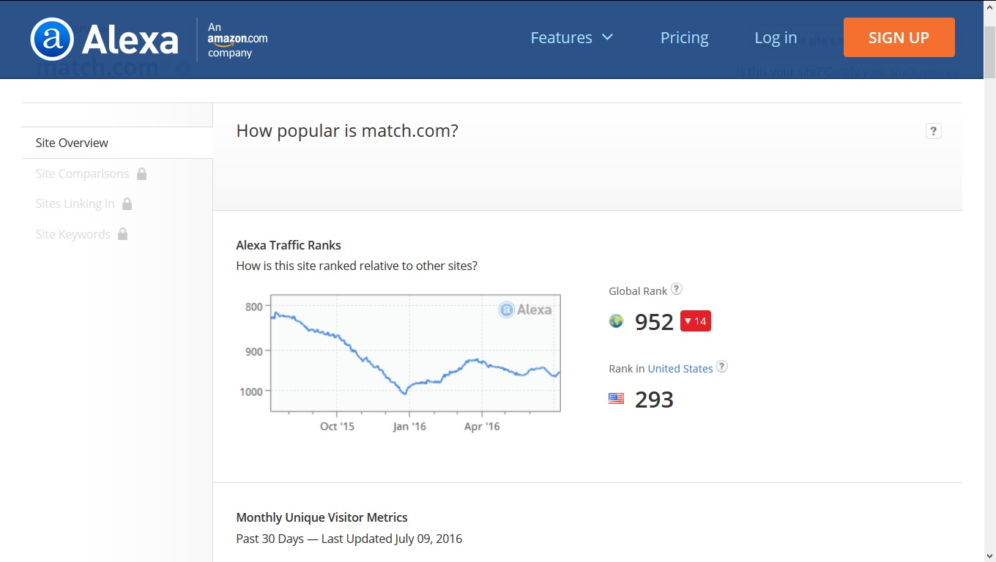Click the Log in link

[x=776, y=37]
